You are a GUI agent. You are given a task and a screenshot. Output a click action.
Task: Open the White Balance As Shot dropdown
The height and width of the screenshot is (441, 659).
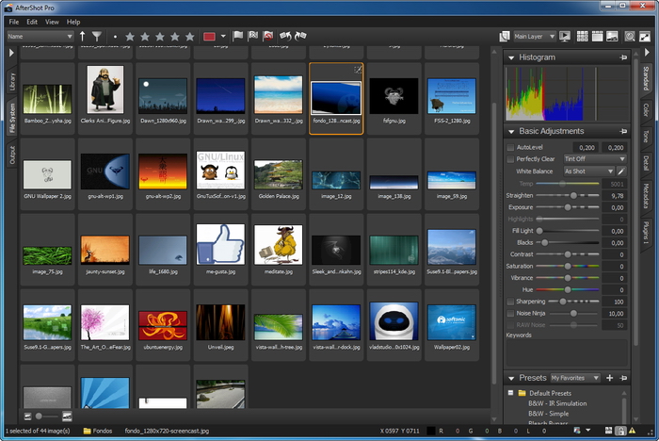(587, 171)
